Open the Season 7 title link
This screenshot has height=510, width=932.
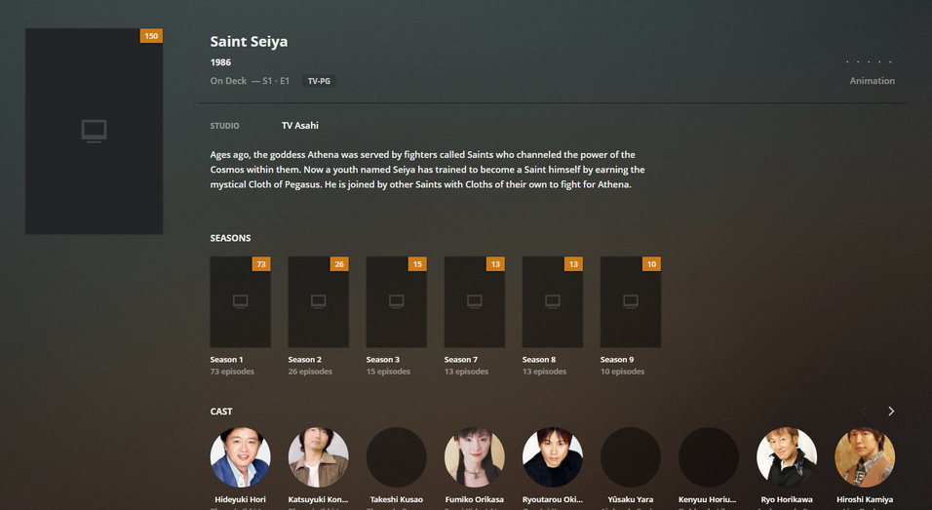(461, 360)
